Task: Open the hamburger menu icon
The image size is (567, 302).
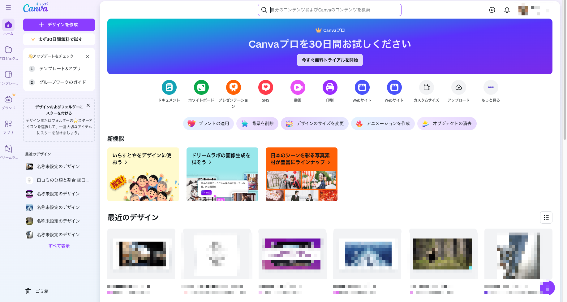Action: (8, 7)
